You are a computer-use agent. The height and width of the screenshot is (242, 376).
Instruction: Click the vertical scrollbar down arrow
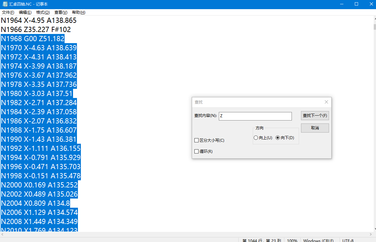375,229
